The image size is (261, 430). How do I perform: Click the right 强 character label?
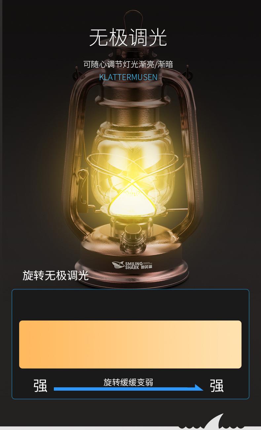(217, 386)
